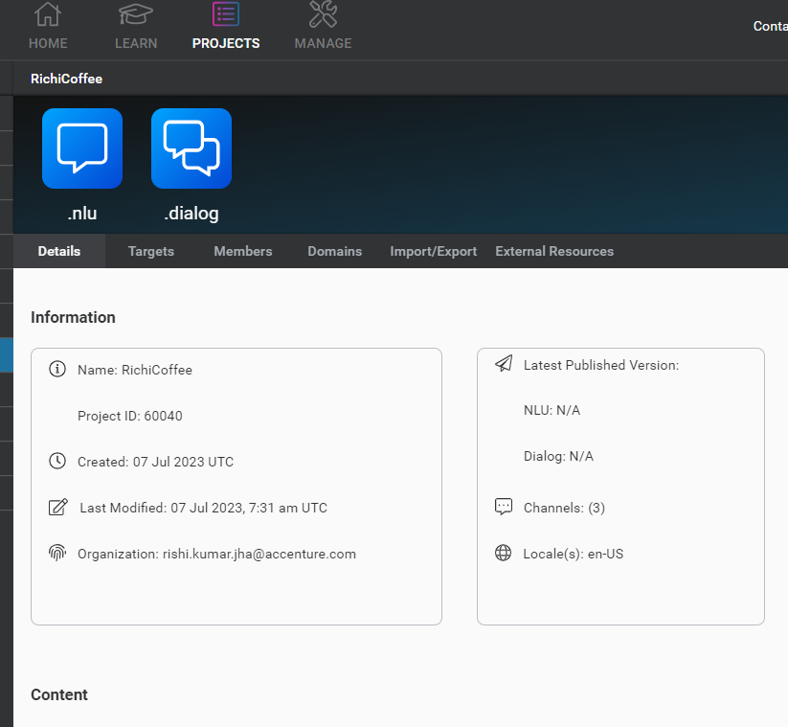Click the edit icon beside Last Modified
This screenshot has width=788, height=727.
click(57, 508)
